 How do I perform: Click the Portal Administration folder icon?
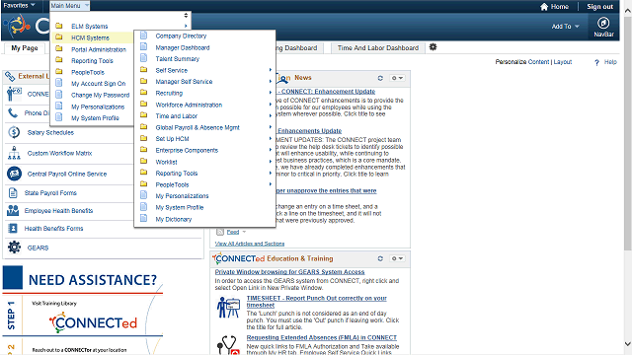(59, 48)
